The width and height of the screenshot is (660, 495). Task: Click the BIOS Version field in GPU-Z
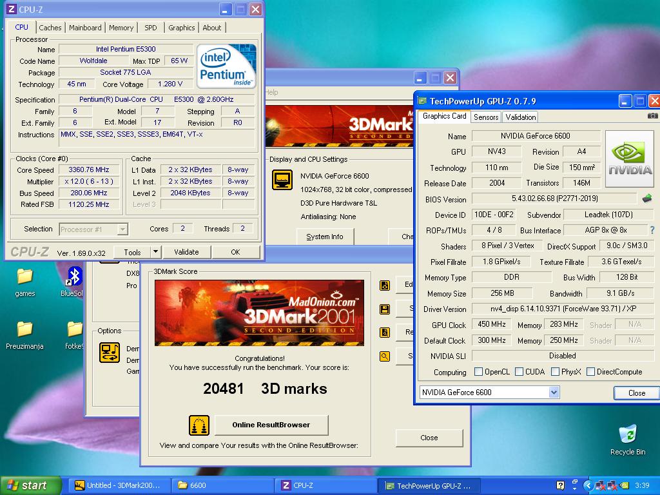point(555,199)
